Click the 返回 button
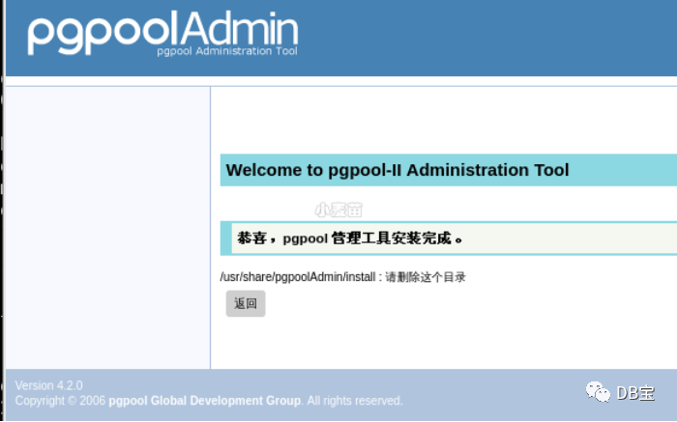 click(246, 303)
